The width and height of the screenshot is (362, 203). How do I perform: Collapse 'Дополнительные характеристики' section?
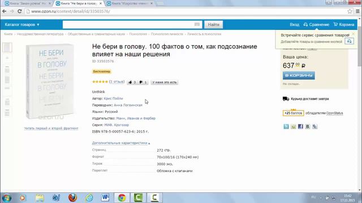tap(120, 143)
